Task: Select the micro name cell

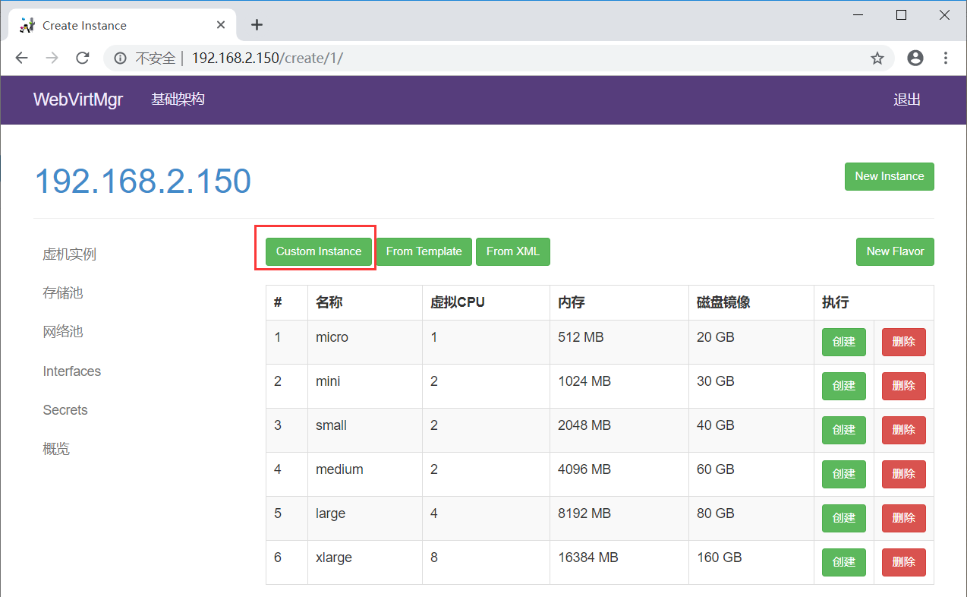Action: point(365,342)
